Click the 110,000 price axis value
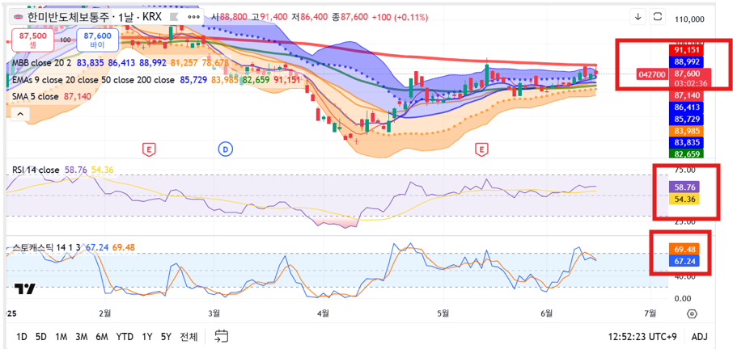This screenshot has height=349, width=733. tap(690, 19)
